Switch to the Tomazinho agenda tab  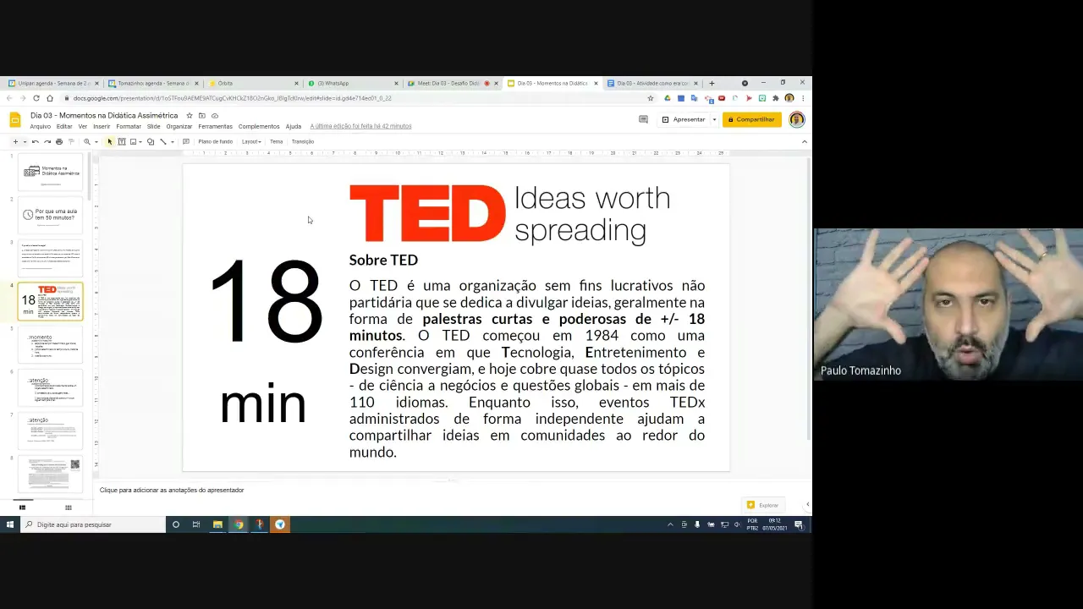[x=153, y=83]
